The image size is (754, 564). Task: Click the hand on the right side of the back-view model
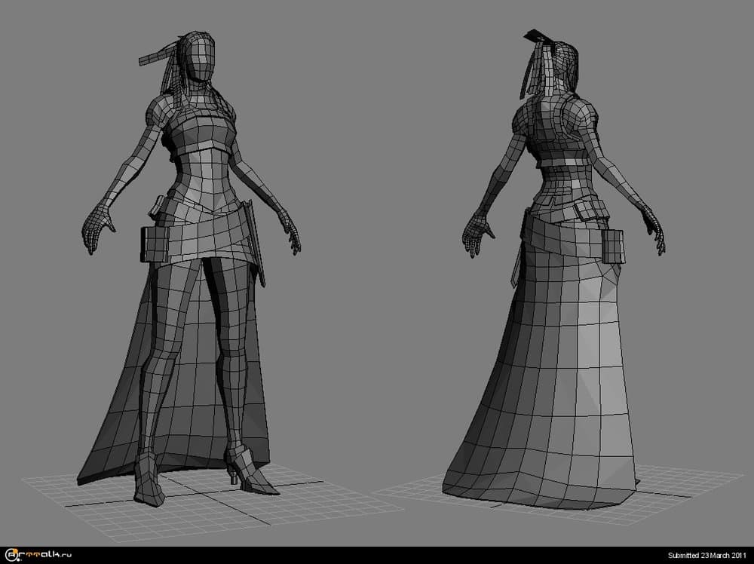click(x=654, y=232)
